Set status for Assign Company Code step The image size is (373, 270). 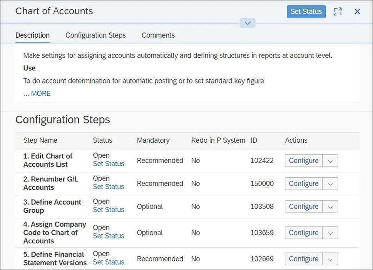coord(109,236)
